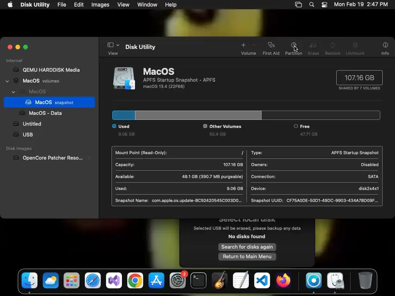Viewport: 395px width, 296px height.
Task: Collapse the MacOS volumes container
Action: click(x=7, y=81)
